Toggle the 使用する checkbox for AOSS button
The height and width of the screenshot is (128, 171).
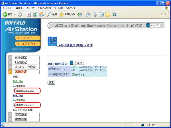(x=74, y=75)
